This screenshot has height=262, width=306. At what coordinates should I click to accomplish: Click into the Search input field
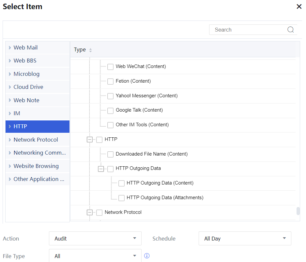point(248,30)
